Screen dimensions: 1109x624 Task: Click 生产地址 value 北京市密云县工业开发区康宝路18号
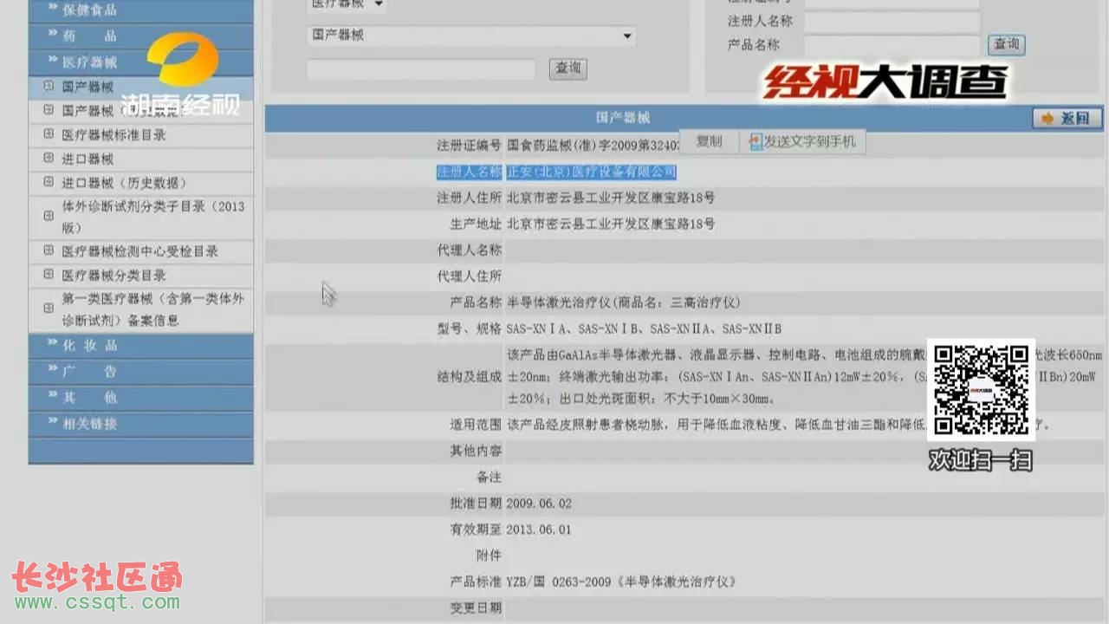(611, 224)
